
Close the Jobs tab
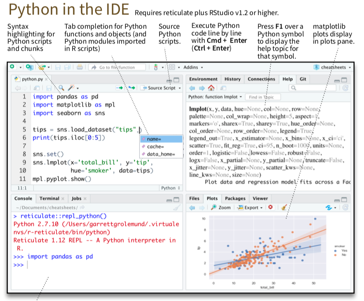point(85,199)
